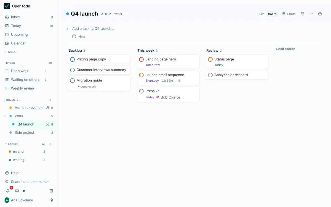Open the filter funnel icon
The height and width of the screenshot is (207, 331).
(303, 14)
